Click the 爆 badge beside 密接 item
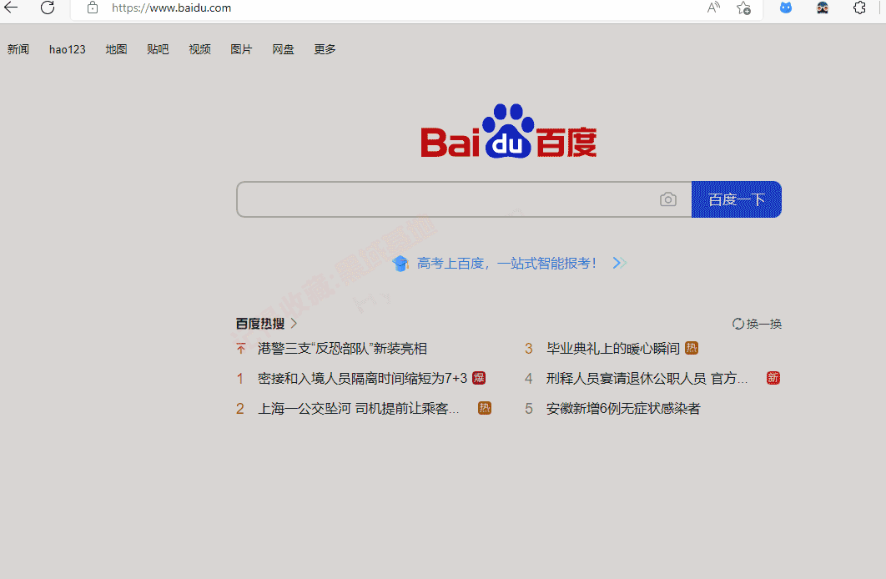 tap(479, 378)
